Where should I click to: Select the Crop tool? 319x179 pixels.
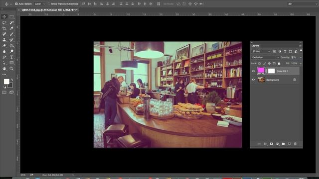pyautogui.click(x=4, y=28)
